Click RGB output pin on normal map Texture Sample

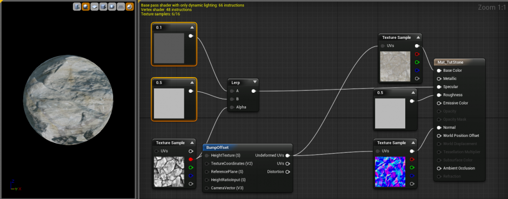click(412, 151)
